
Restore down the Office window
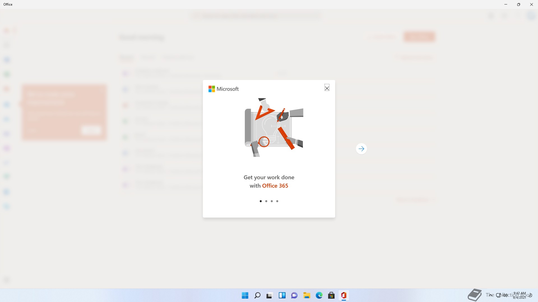pyautogui.click(x=519, y=4)
